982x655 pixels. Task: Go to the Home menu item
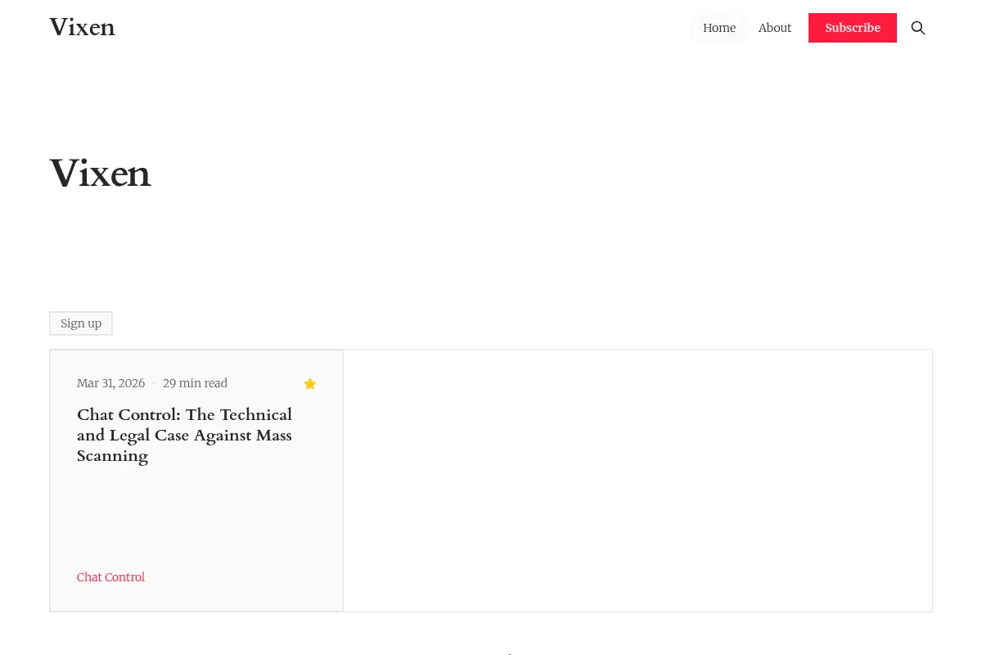(719, 28)
